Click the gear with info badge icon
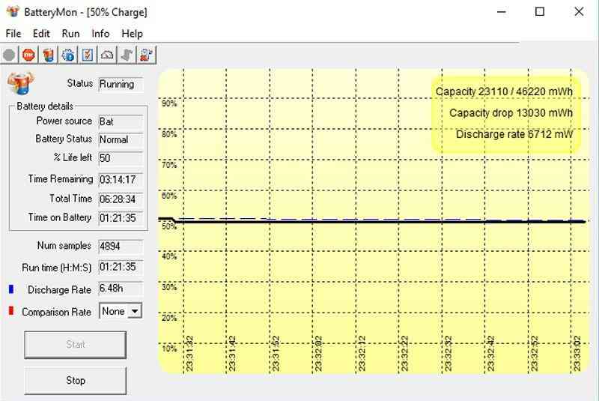Screen dimensions: 599x401 click(x=68, y=55)
